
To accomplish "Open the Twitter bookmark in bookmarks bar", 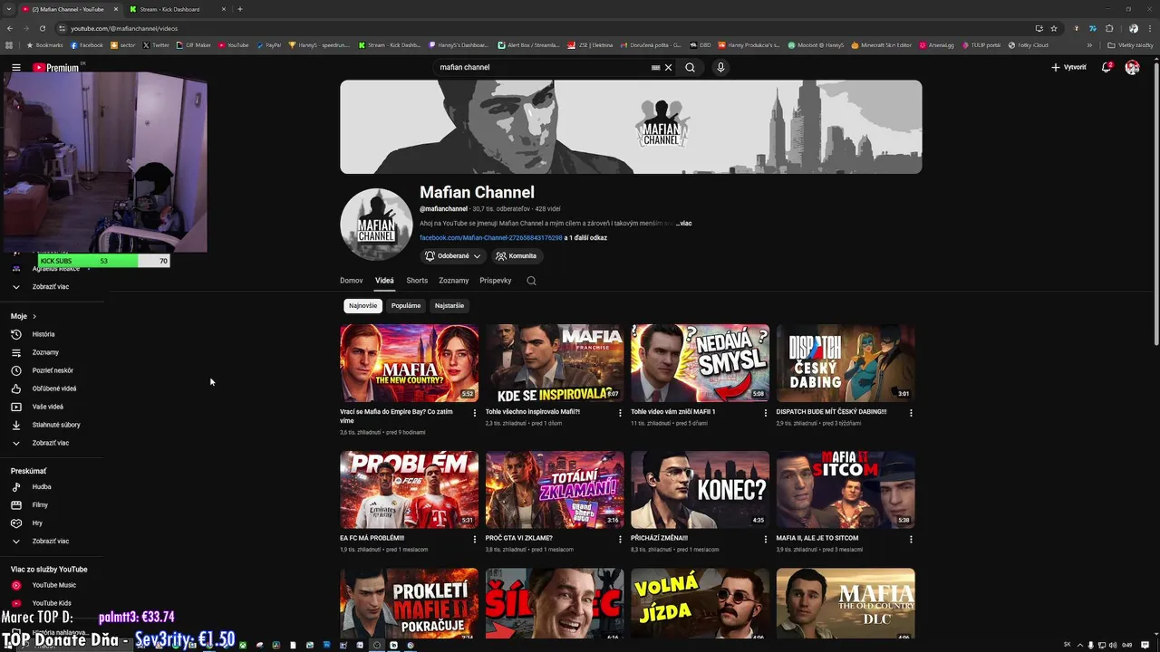I will coord(157,44).
